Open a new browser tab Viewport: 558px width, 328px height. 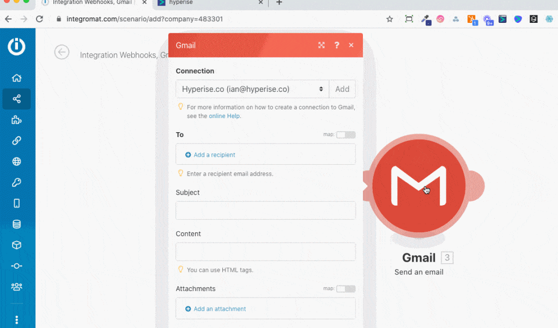280,3
